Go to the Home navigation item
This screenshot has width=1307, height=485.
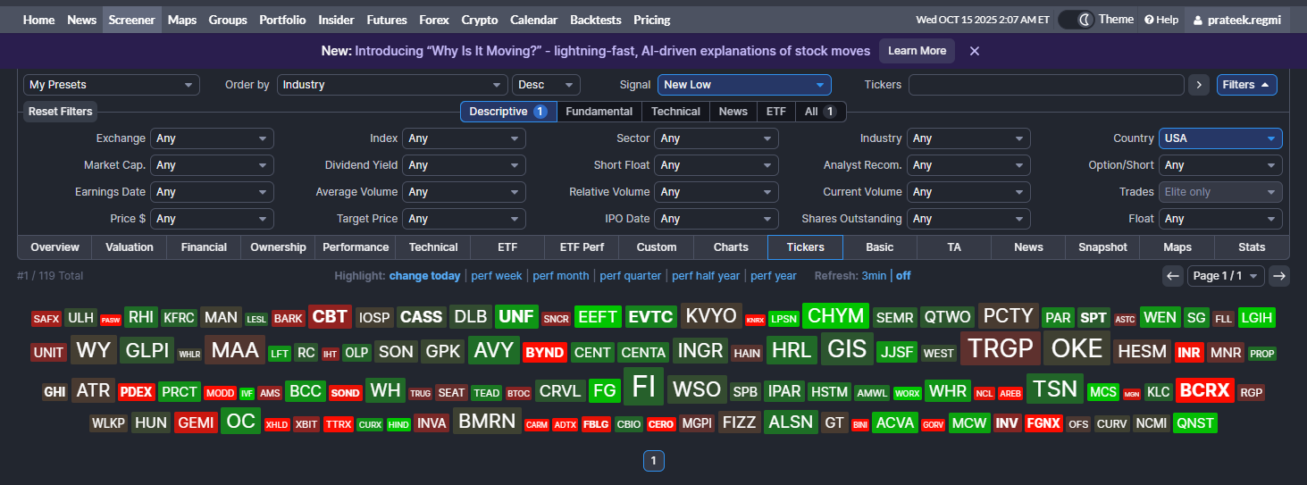tap(39, 20)
